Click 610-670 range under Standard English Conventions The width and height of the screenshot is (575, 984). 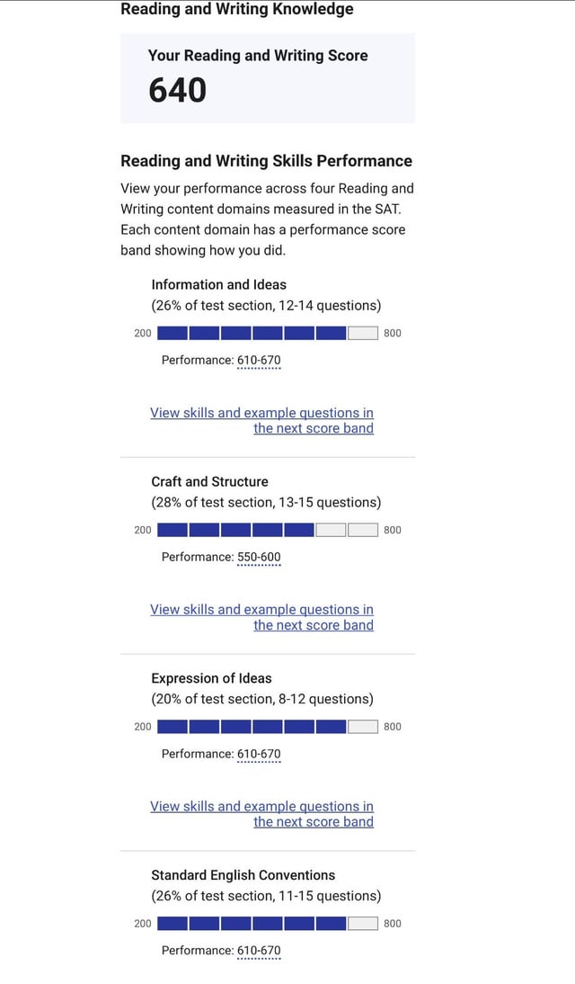[259, 951]
